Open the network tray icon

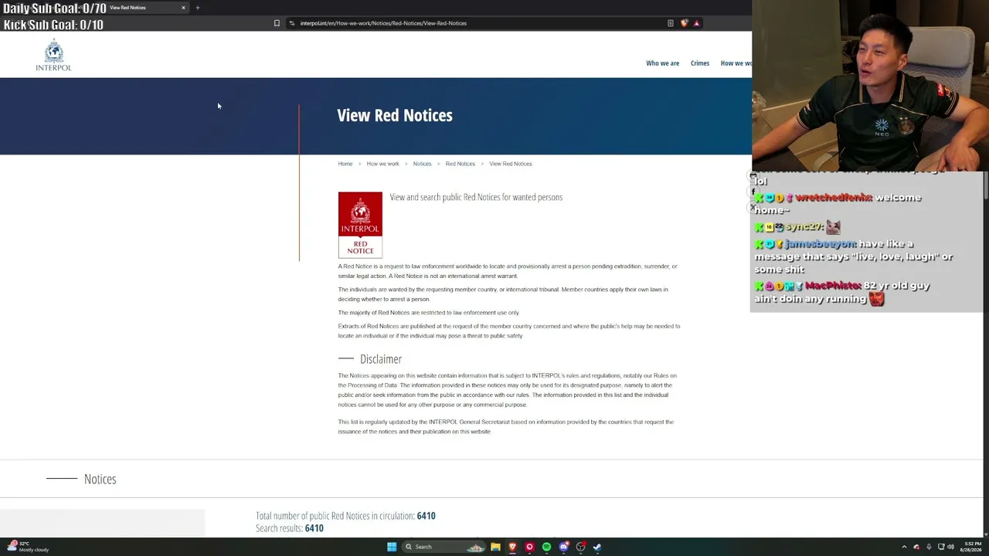[941, 547]
